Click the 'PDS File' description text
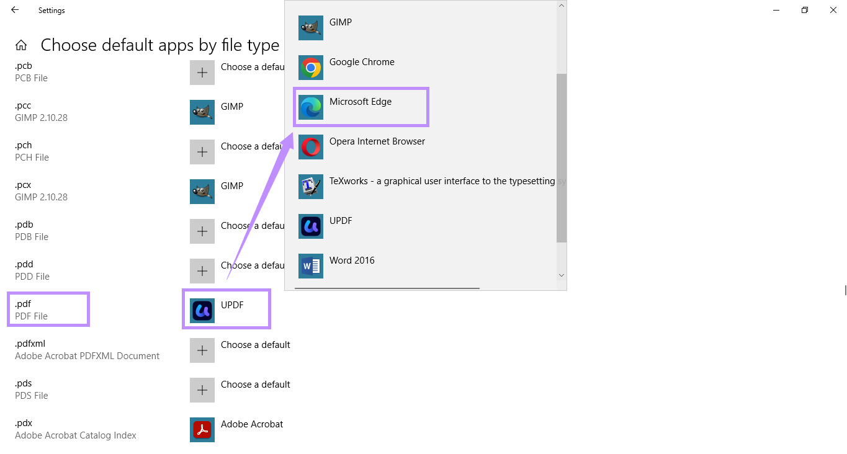Viewport: 847px width, 454px height. [x=32, y=396]
